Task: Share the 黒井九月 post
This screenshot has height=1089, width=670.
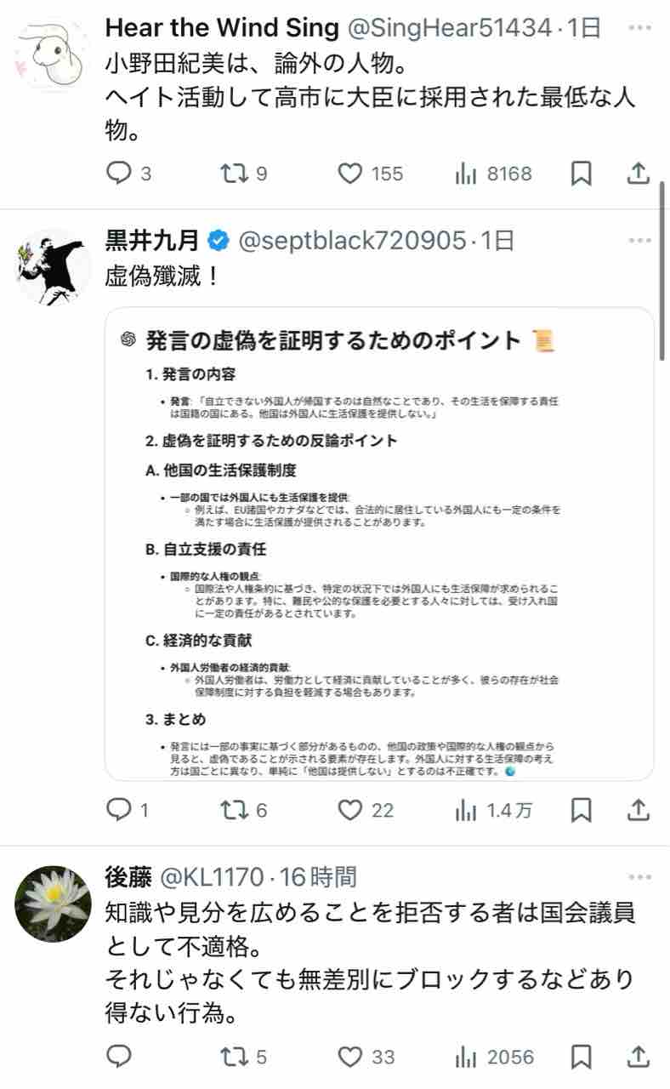Action: tap(639, 810)
